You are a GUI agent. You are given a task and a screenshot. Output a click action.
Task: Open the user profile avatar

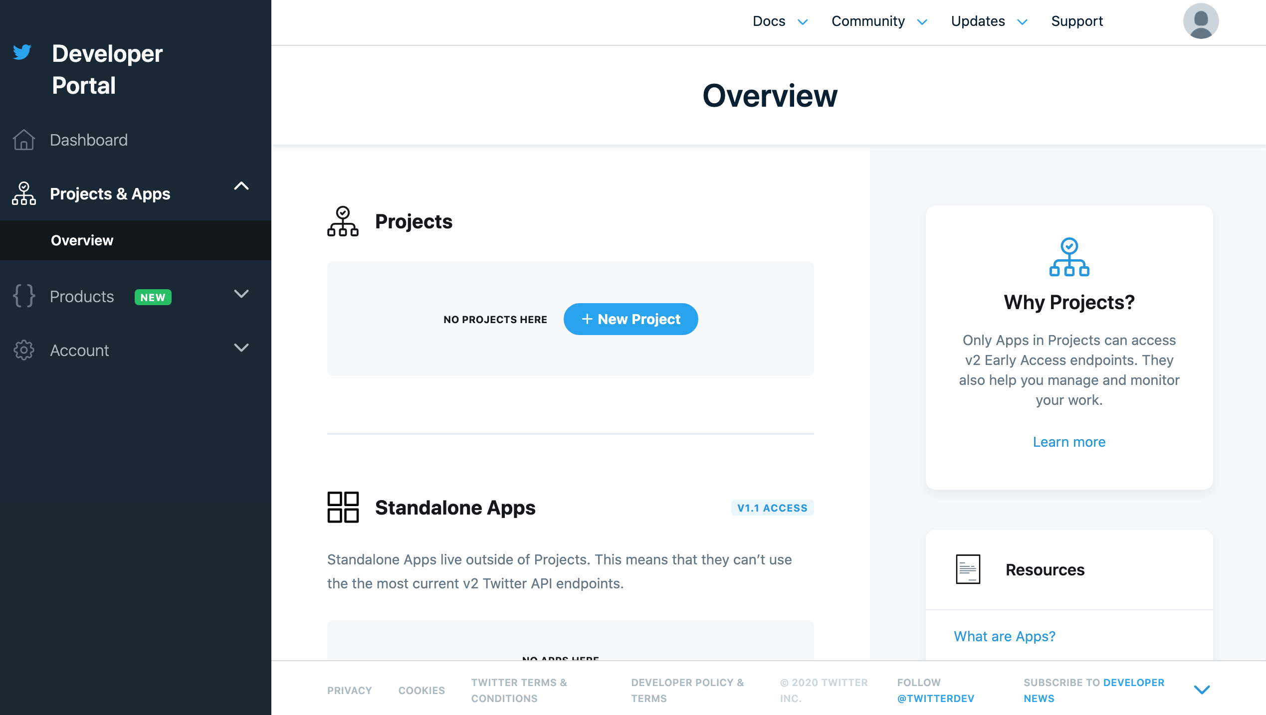pos(1200,21)
